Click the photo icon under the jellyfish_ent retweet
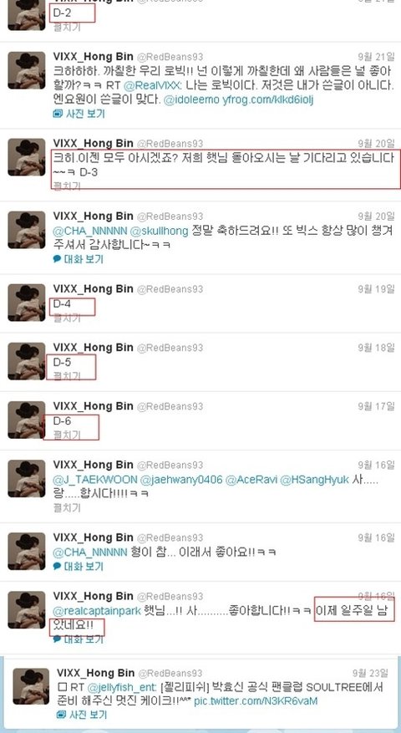Viewport: 401px width, 733px height. [x=61, y=715]
